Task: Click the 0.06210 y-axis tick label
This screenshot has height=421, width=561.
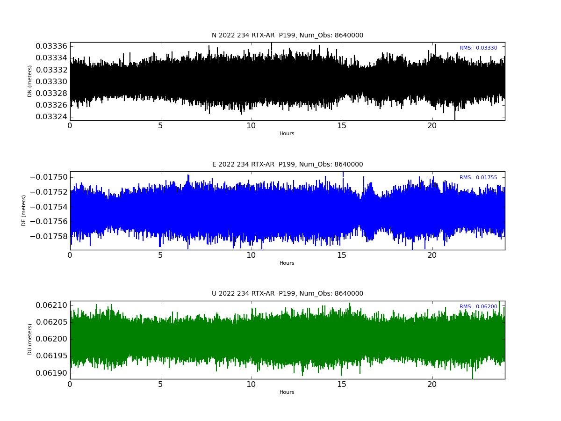Action: coord(51,305)
